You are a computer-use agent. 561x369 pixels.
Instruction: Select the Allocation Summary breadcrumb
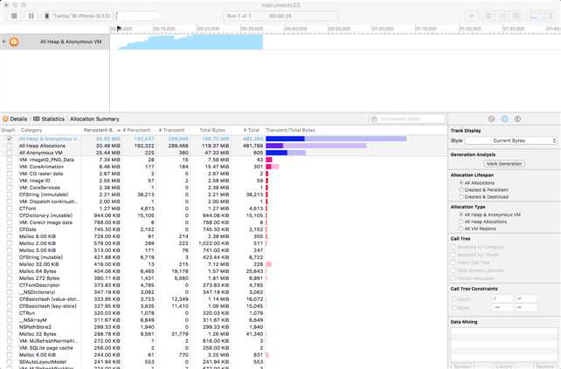coord(94,119)
